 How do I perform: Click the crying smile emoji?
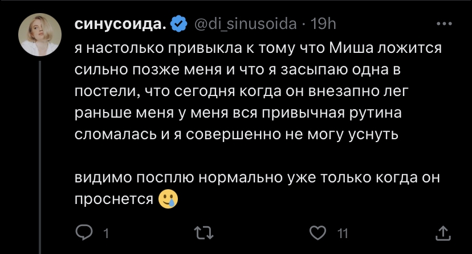coord(166,199)
